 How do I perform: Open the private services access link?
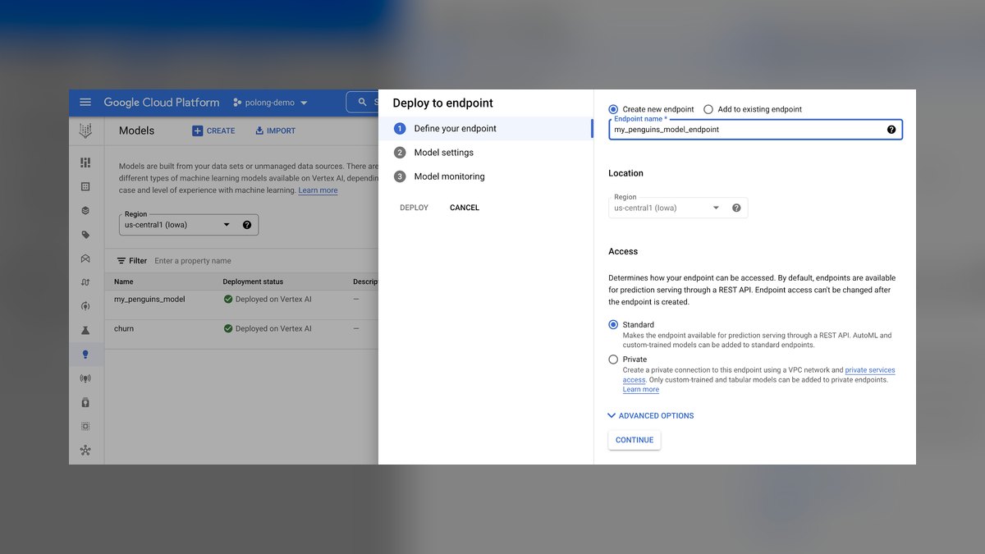[759, 375]
